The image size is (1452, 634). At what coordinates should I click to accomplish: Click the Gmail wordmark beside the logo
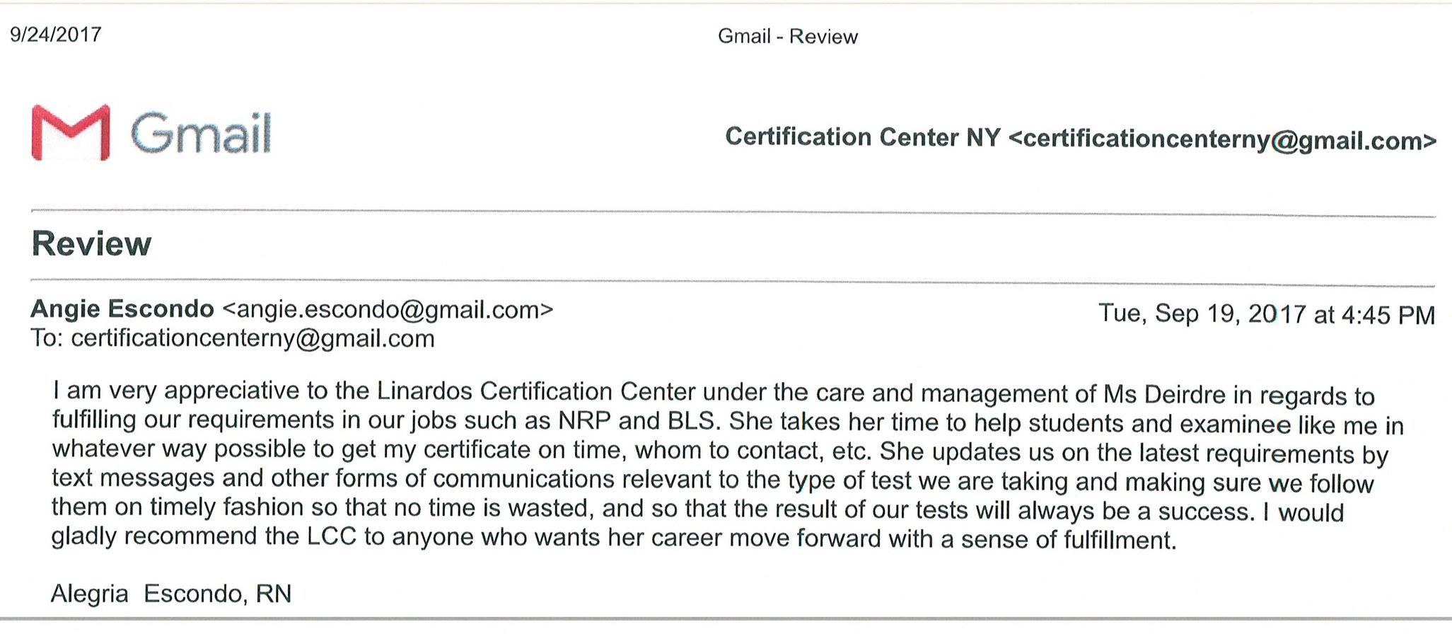coord(201,132)
